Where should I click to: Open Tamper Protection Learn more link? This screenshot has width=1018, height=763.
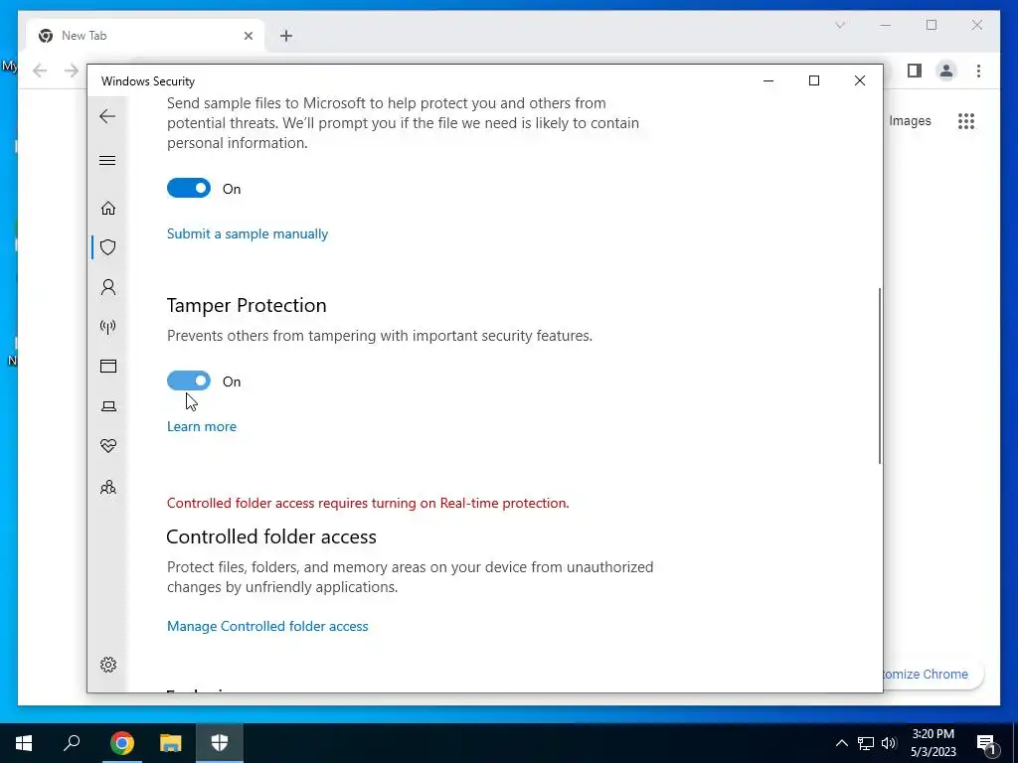pos(201,426)
